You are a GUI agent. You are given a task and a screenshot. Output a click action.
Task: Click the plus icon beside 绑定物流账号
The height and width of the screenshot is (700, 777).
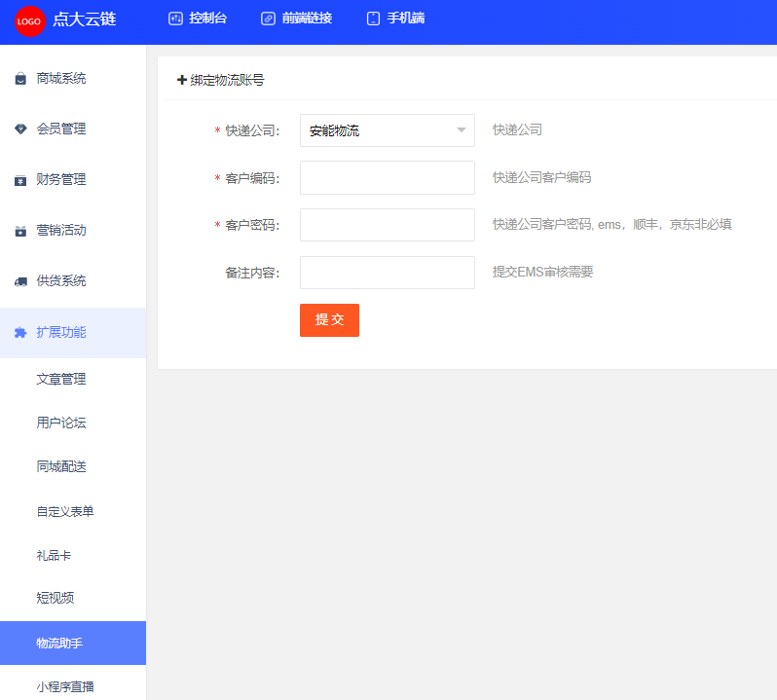(182, 80)
